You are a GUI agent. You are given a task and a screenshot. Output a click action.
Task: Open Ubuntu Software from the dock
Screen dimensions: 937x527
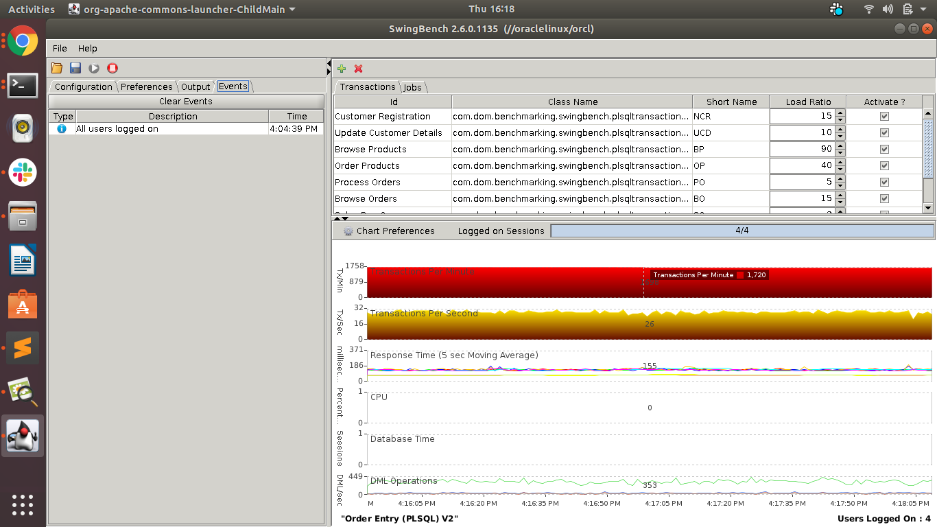23,304
